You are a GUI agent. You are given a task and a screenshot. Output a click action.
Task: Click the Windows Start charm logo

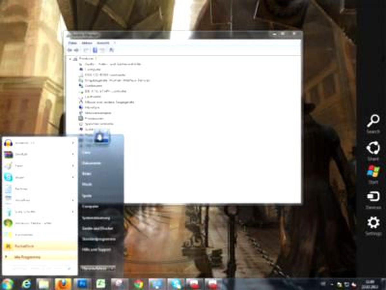point(373,175)
